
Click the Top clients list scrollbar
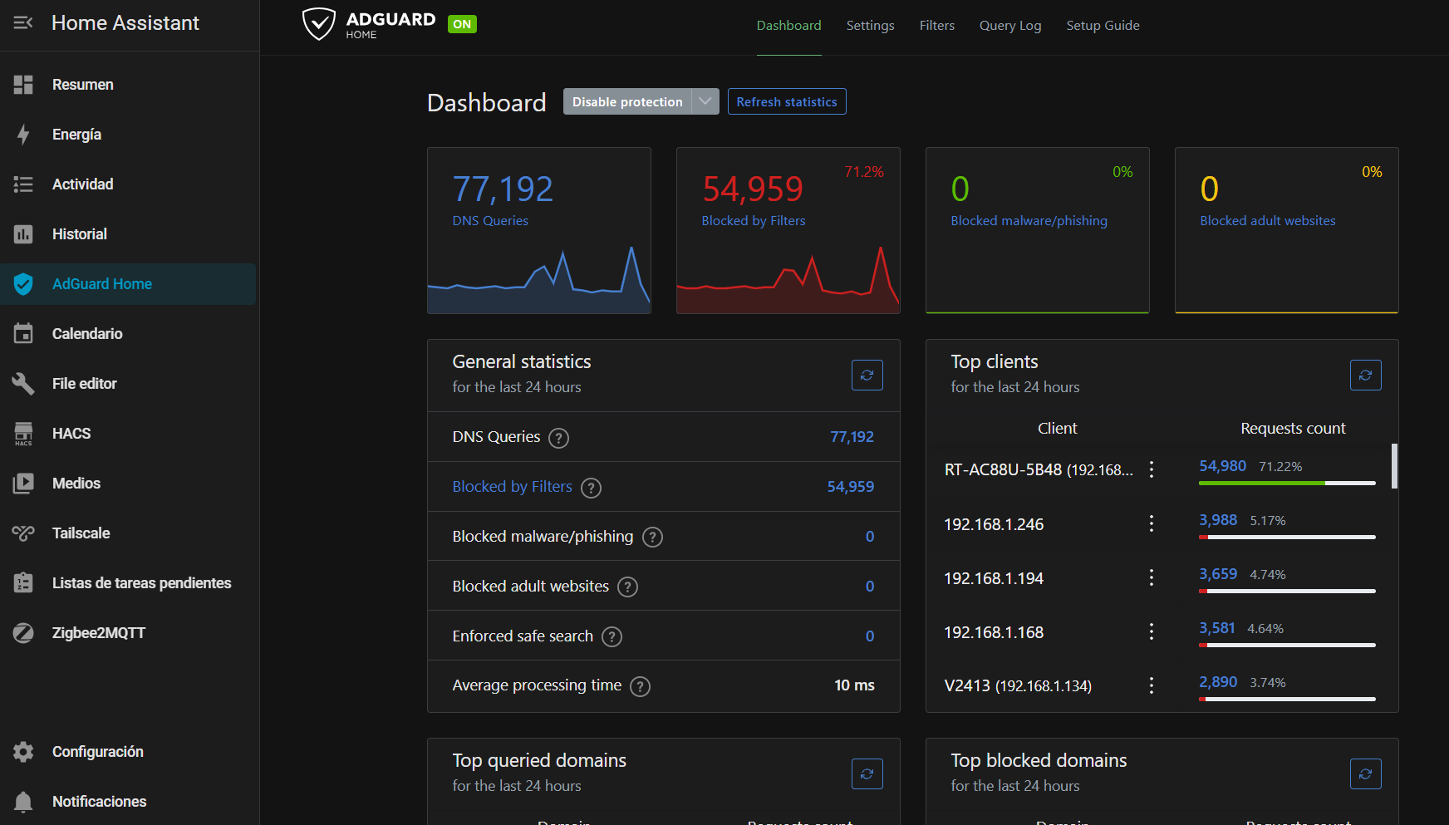[x=1394, y=466]
